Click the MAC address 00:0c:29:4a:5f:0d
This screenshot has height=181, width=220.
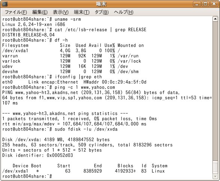[124, 82]
